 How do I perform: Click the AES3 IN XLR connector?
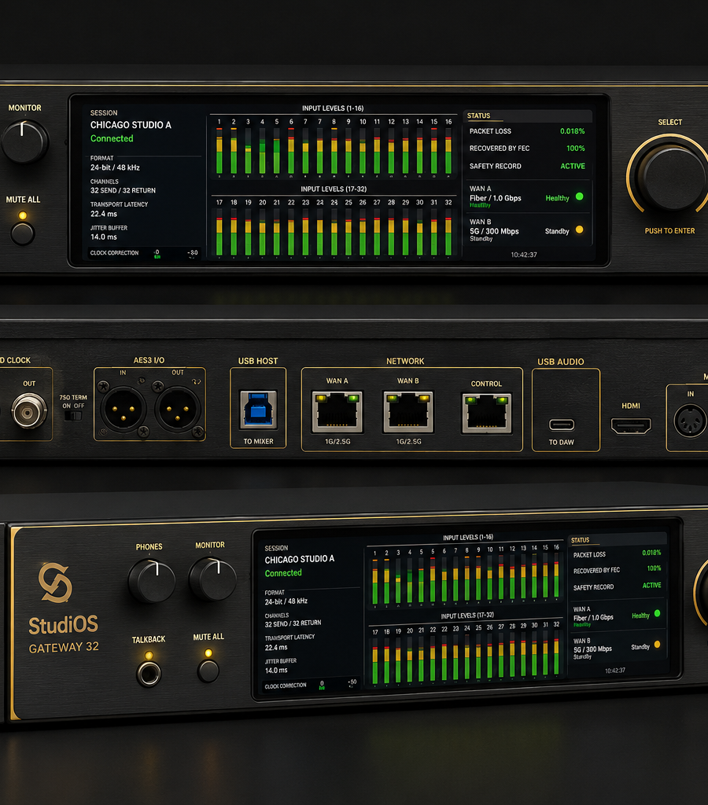pos(124,409)
